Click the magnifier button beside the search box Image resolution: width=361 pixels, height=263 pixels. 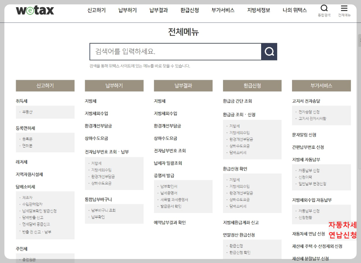coord(269,51)
